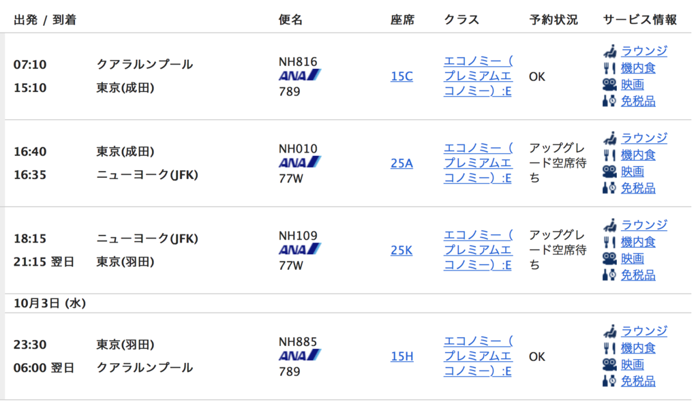Screen dimensions: 698x406
Task: Click the duty-free bottle icon for NH885
Action: click(609, 381)
